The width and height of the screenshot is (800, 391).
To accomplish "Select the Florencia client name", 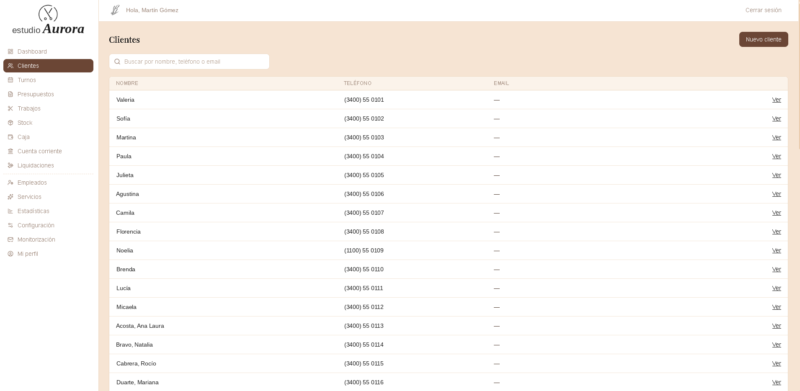I will [129, 232].
